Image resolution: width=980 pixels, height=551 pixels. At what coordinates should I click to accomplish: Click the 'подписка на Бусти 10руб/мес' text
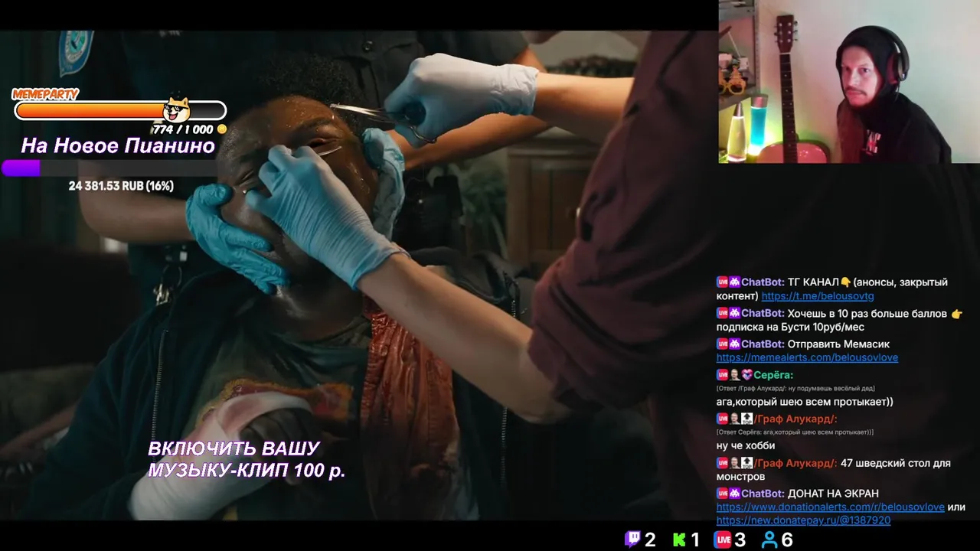[x=790, y=328]
